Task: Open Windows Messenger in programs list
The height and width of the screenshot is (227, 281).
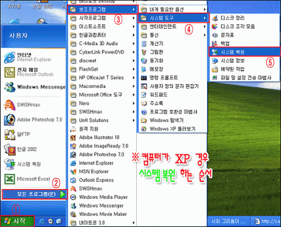Action: pyautogui.click(x=103, y=206)
